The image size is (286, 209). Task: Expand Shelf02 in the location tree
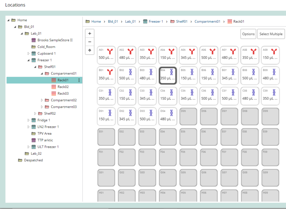click(35, 113)
